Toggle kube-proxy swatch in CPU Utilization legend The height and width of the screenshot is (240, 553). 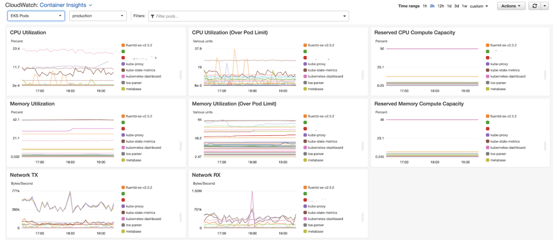click(x=123, y=64)
